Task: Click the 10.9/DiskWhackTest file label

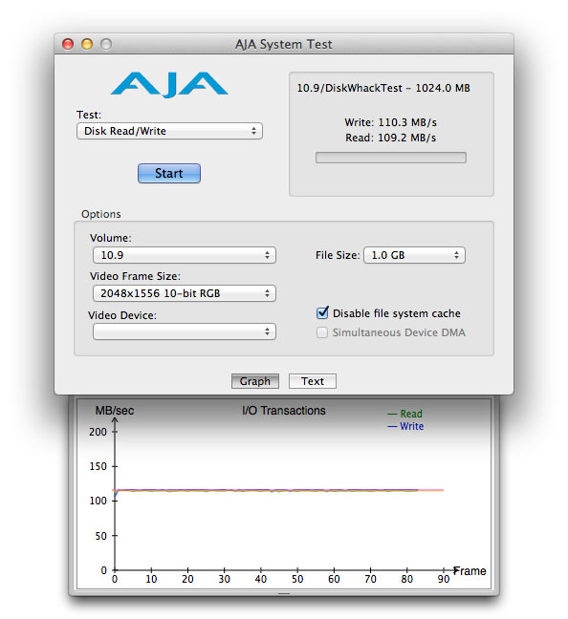Action: [x=383, y=88]
